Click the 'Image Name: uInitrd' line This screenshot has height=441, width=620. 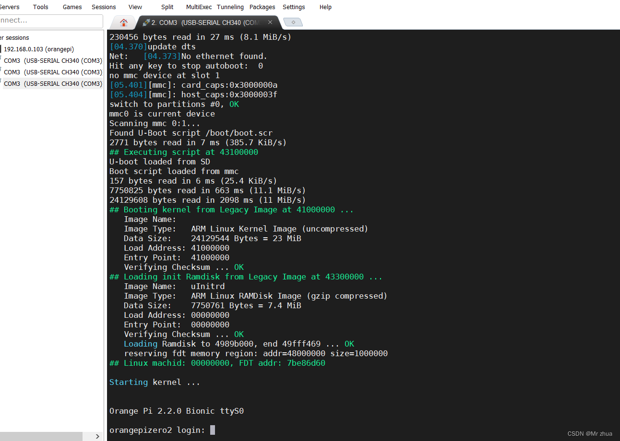tap(174, 286)
